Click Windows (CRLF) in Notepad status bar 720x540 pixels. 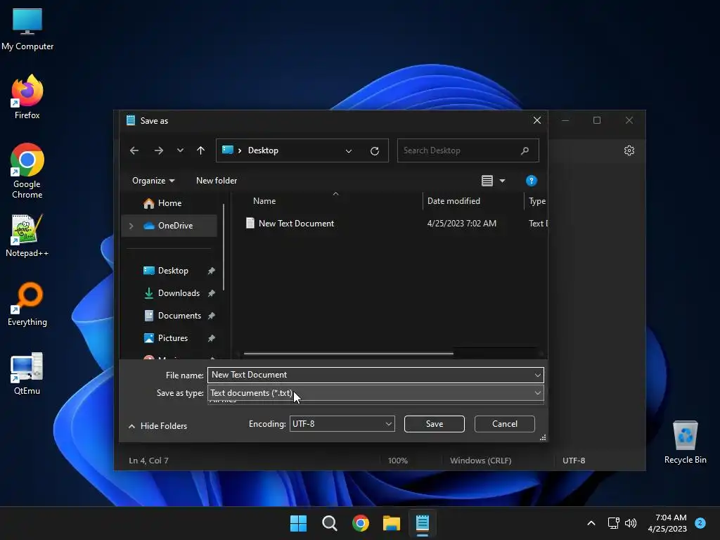click(x=480, y=461)
